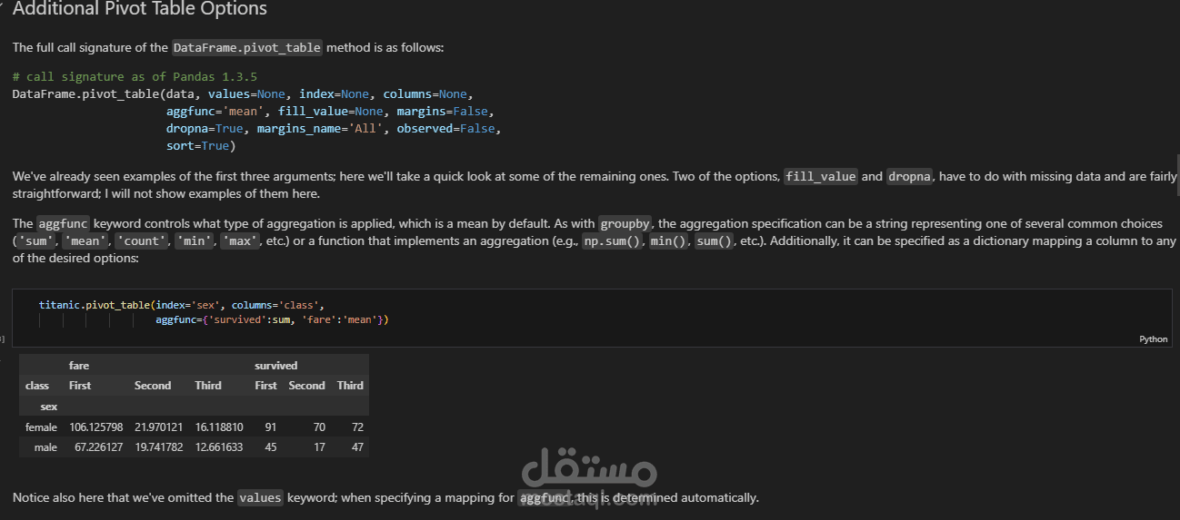Click the fare column group header
The width and height of the screenshot is (1180, 520).
coord(79,366)
